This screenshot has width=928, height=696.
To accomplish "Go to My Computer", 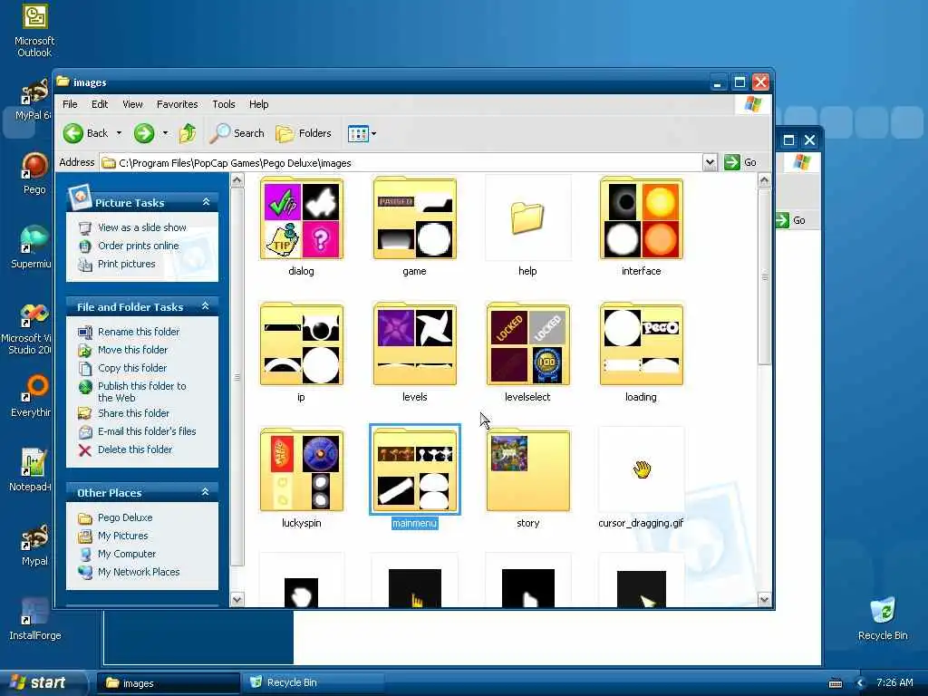I will click(x=127, y=554).
